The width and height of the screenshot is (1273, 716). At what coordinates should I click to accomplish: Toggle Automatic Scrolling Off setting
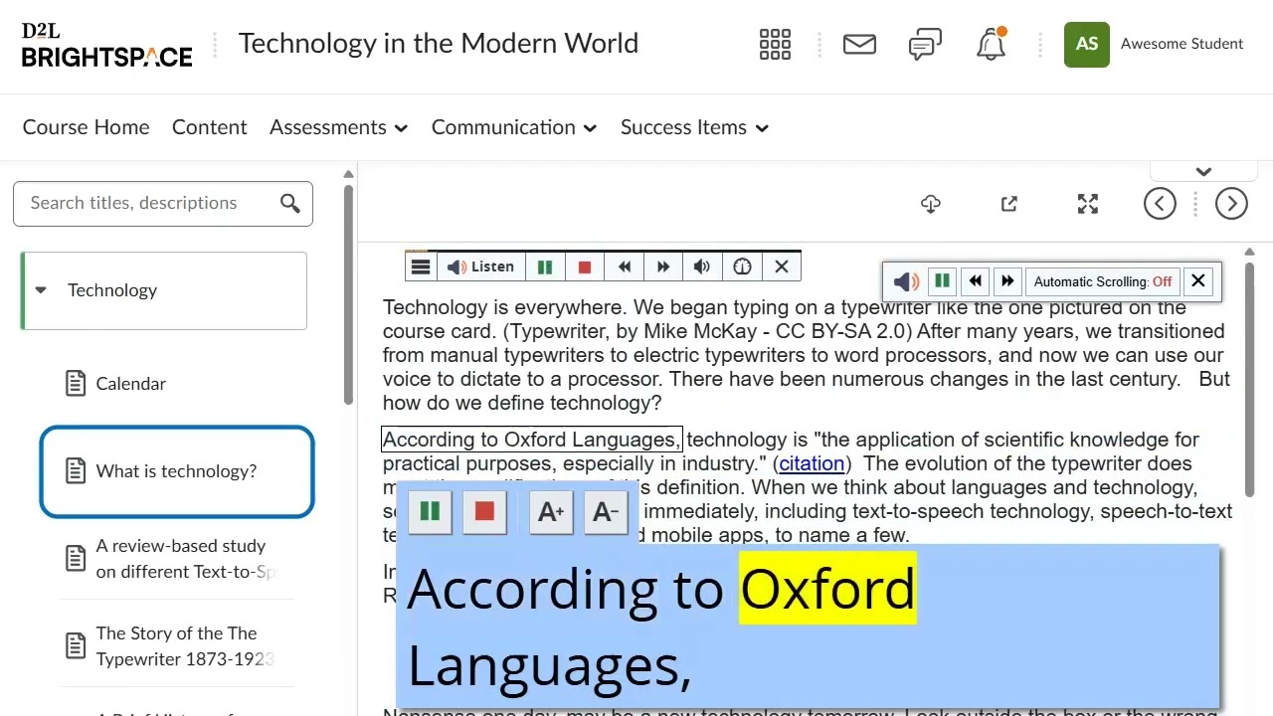[1103, 281]
